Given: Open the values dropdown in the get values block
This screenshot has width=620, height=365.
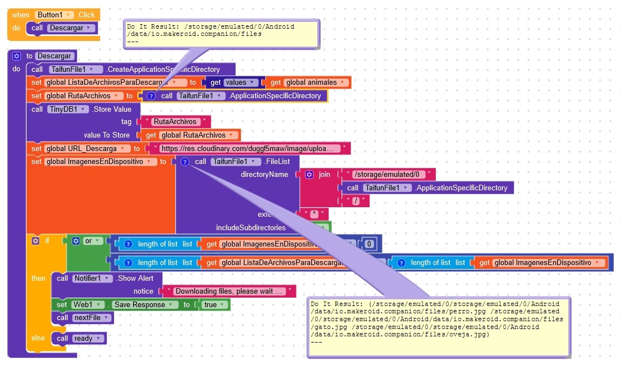Looking at the screenshot, I should pos(240,83).
